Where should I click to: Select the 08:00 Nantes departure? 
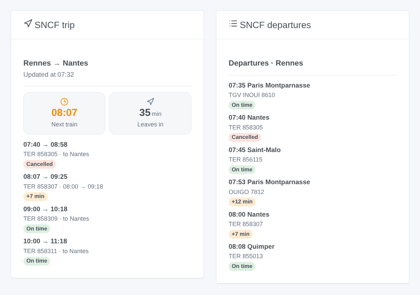point(249,215)
